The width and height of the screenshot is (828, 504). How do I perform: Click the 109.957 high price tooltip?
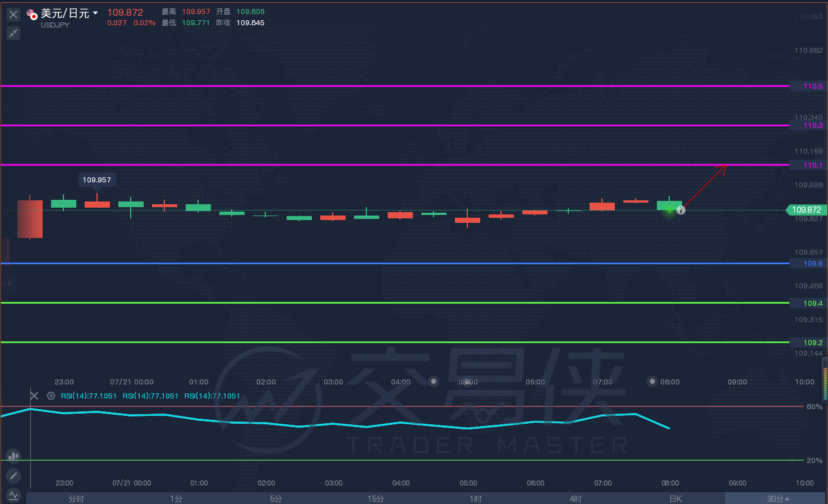pyautogui.click(x=97, y=180)
